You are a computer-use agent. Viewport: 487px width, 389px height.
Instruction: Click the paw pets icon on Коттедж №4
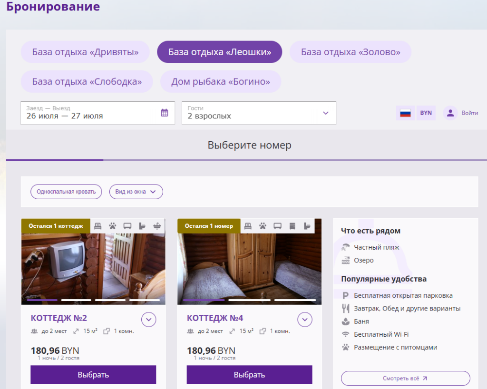[x=263, y=226]
